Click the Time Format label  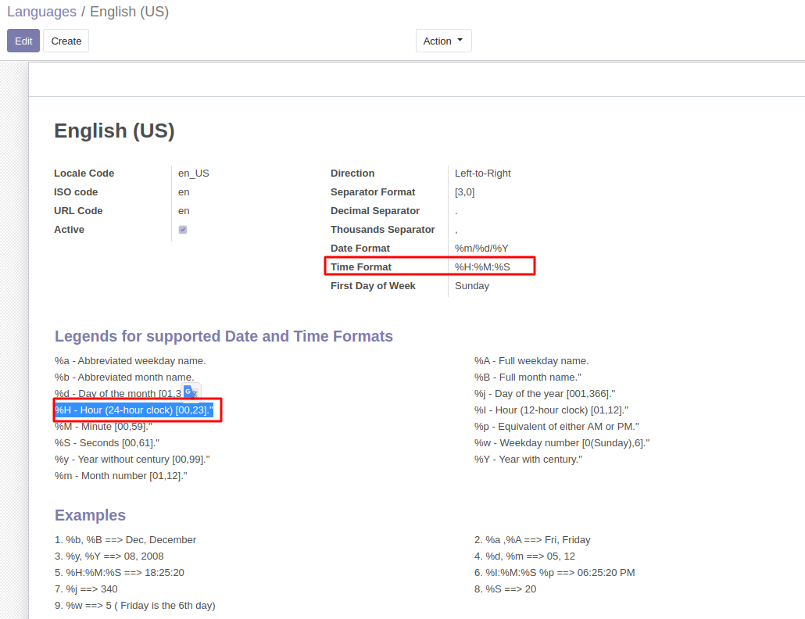coord(361,267)
